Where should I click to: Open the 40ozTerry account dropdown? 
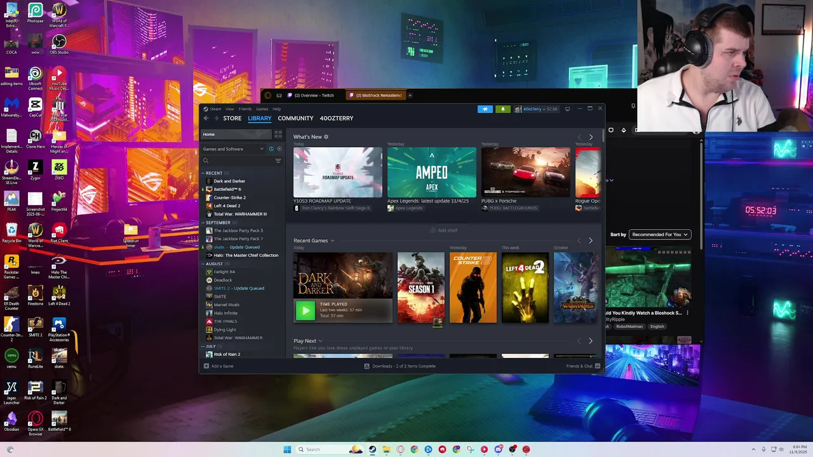click(536, 109)
